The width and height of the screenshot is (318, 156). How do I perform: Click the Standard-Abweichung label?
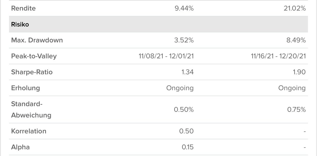[x=31, y=110]
